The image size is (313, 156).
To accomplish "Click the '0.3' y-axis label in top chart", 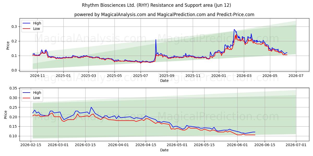I will (14, 27).
